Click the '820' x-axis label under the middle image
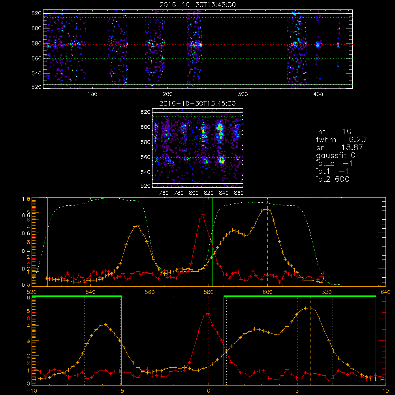395x395 pixels. click(209, 193)
